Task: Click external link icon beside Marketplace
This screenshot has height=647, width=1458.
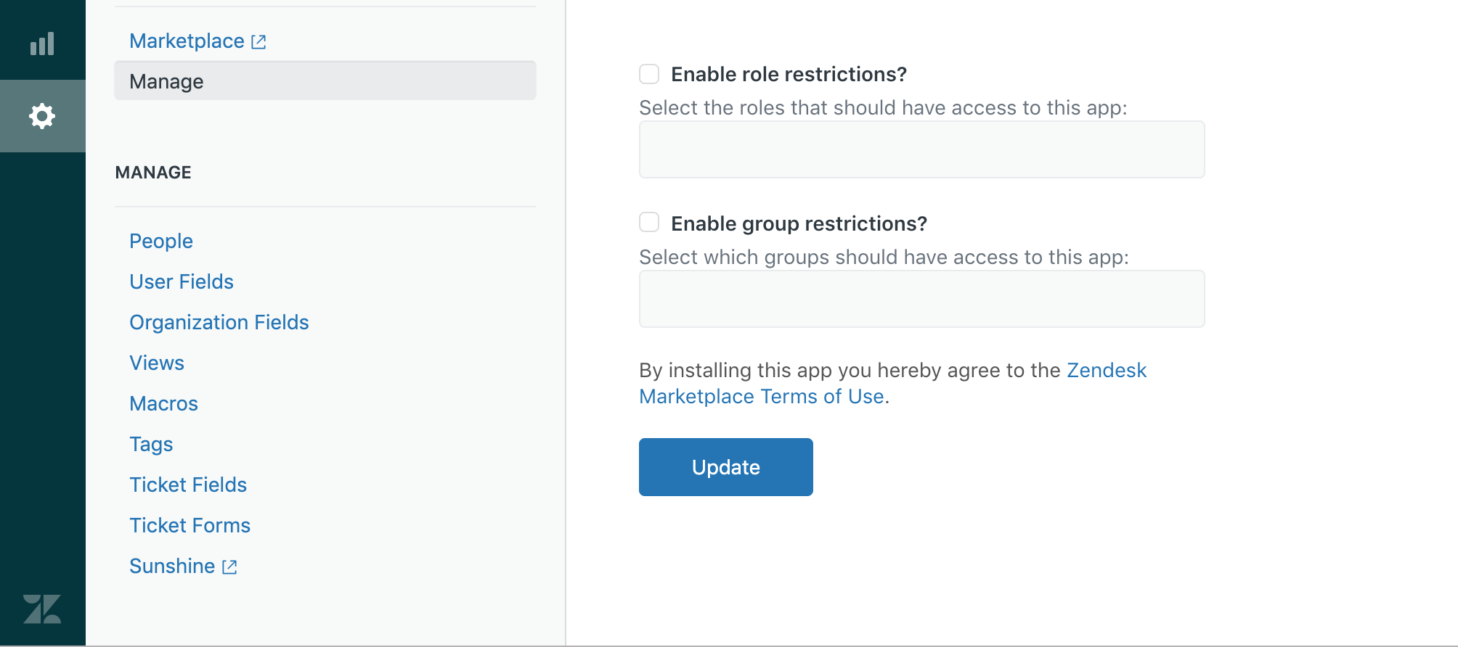Action: [x=258, y=42]
